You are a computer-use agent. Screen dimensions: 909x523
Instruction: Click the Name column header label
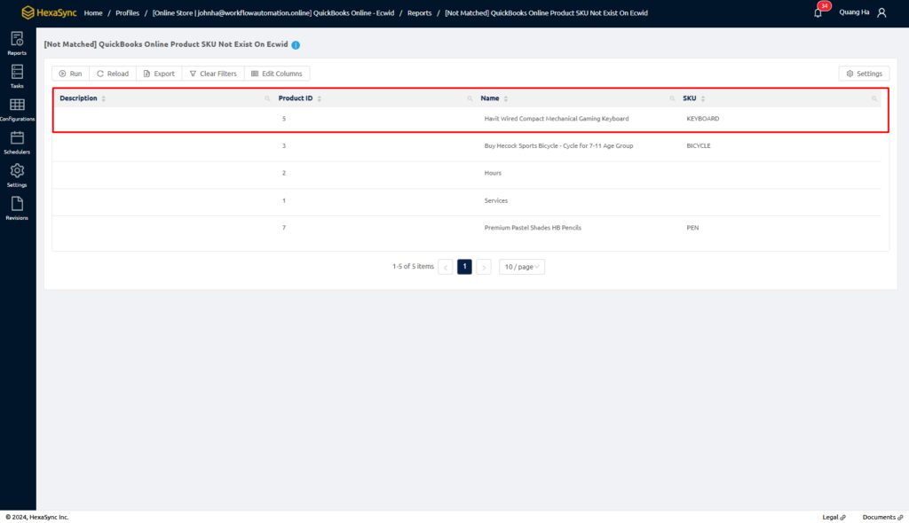(490, 98)
